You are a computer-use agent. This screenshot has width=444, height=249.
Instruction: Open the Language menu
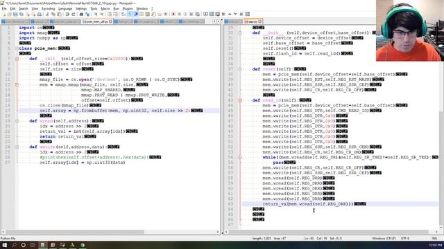[65, 9]
